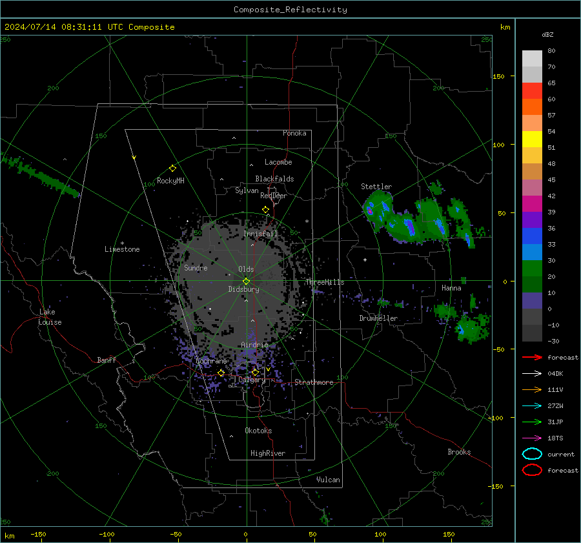Viewport: 581px width, 543px height.
Task: Select the bright green 20–30 dBZ swatch
Action: point(532,268)
